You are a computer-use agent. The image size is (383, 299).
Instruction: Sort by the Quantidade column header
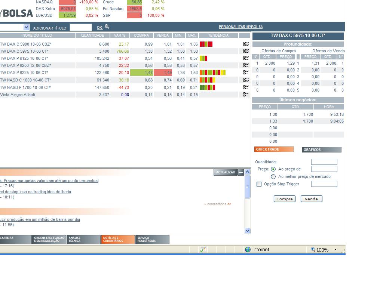tap(93, 36)
